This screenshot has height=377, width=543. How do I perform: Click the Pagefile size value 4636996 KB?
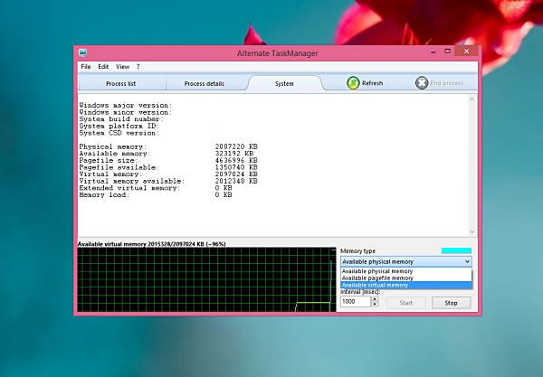[236, 161]
